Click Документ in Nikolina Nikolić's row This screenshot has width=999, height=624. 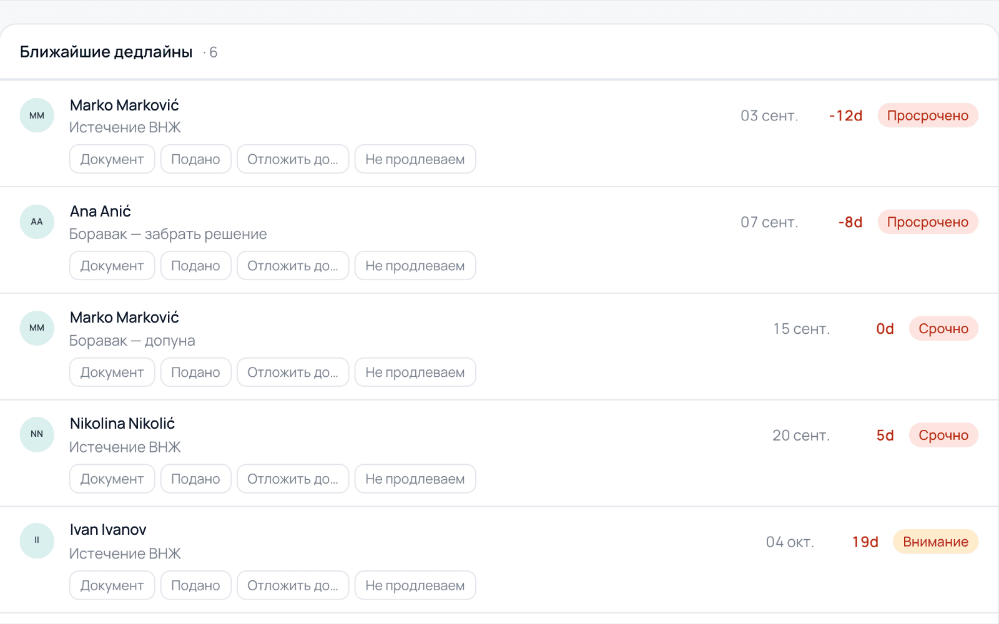click(x=112, y=479)
